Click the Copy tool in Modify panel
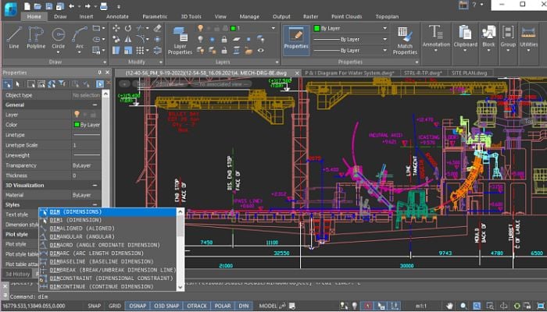547x312 pixels. pyautogui.click(x=116, y=39)
